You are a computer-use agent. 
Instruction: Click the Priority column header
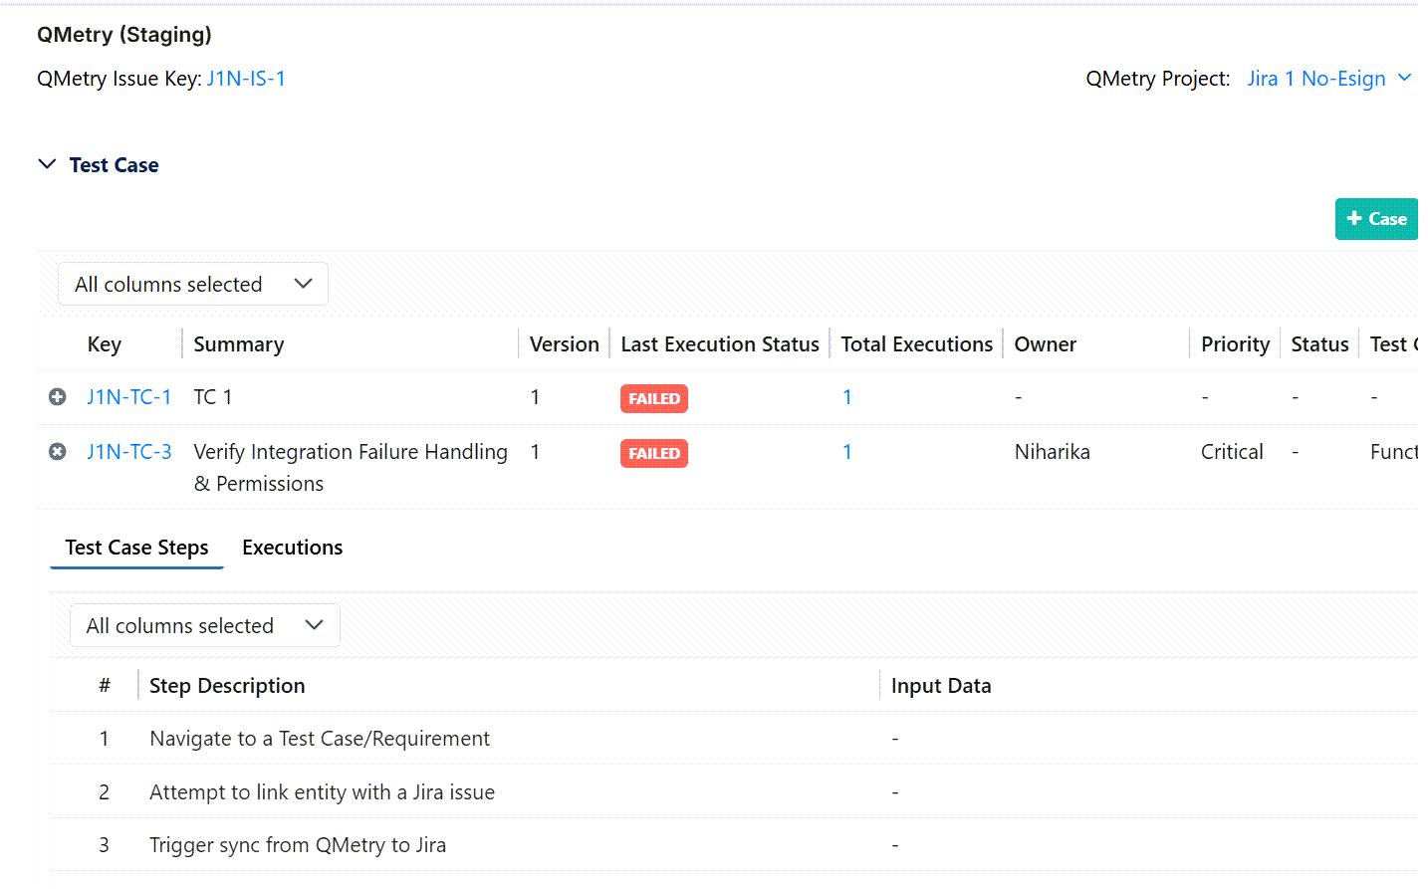pyautogui.click(x=1235, y=344)
